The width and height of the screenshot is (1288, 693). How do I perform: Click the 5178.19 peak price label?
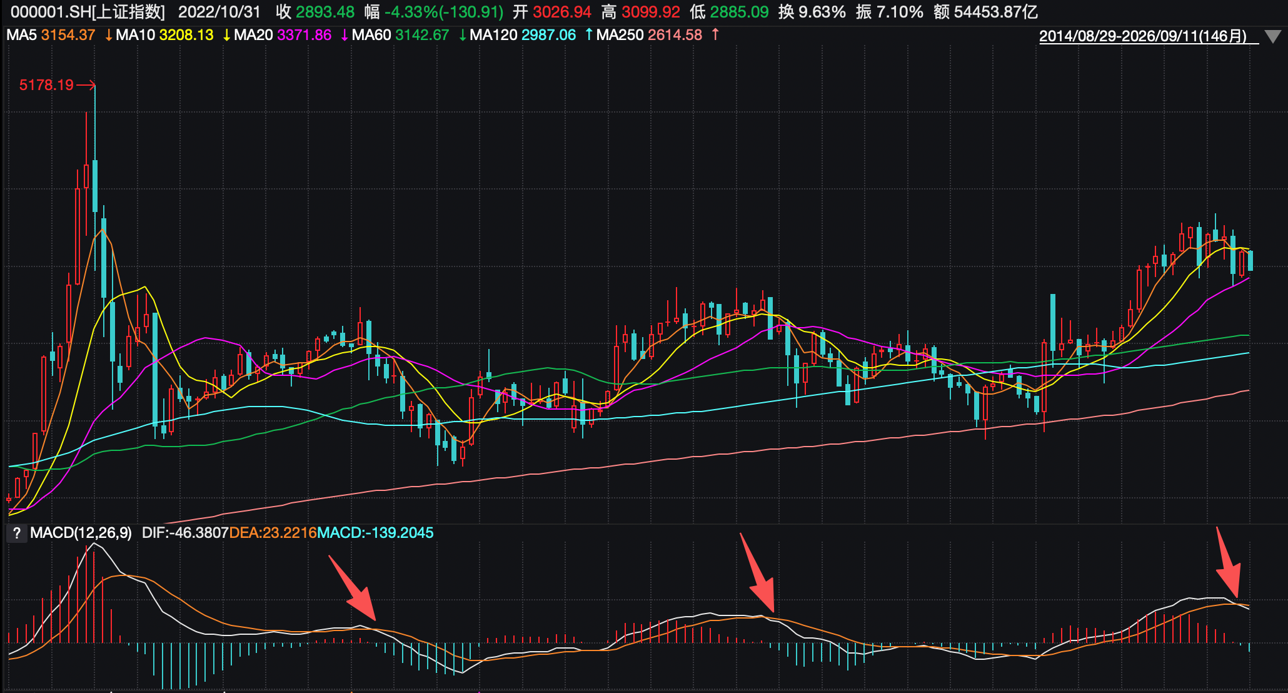tap(47, 85)
